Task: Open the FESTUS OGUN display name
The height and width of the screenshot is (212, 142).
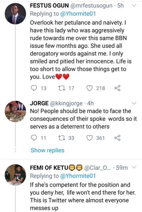Action: pos(49,5)
